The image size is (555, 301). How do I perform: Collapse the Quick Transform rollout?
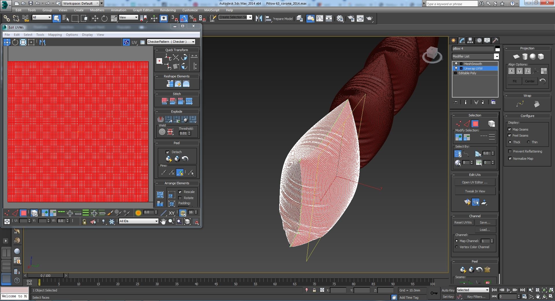click(x=177, y=50)
